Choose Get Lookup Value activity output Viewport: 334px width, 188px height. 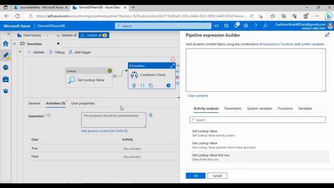260,133
